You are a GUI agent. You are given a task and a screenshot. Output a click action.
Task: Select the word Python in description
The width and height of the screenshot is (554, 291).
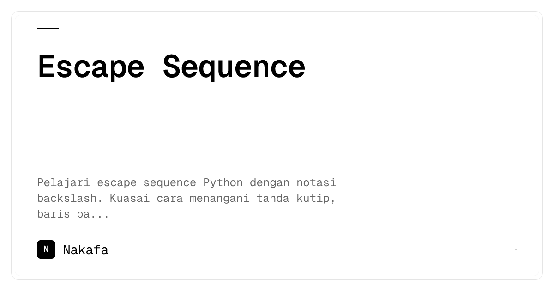click(x=223, y=183)
